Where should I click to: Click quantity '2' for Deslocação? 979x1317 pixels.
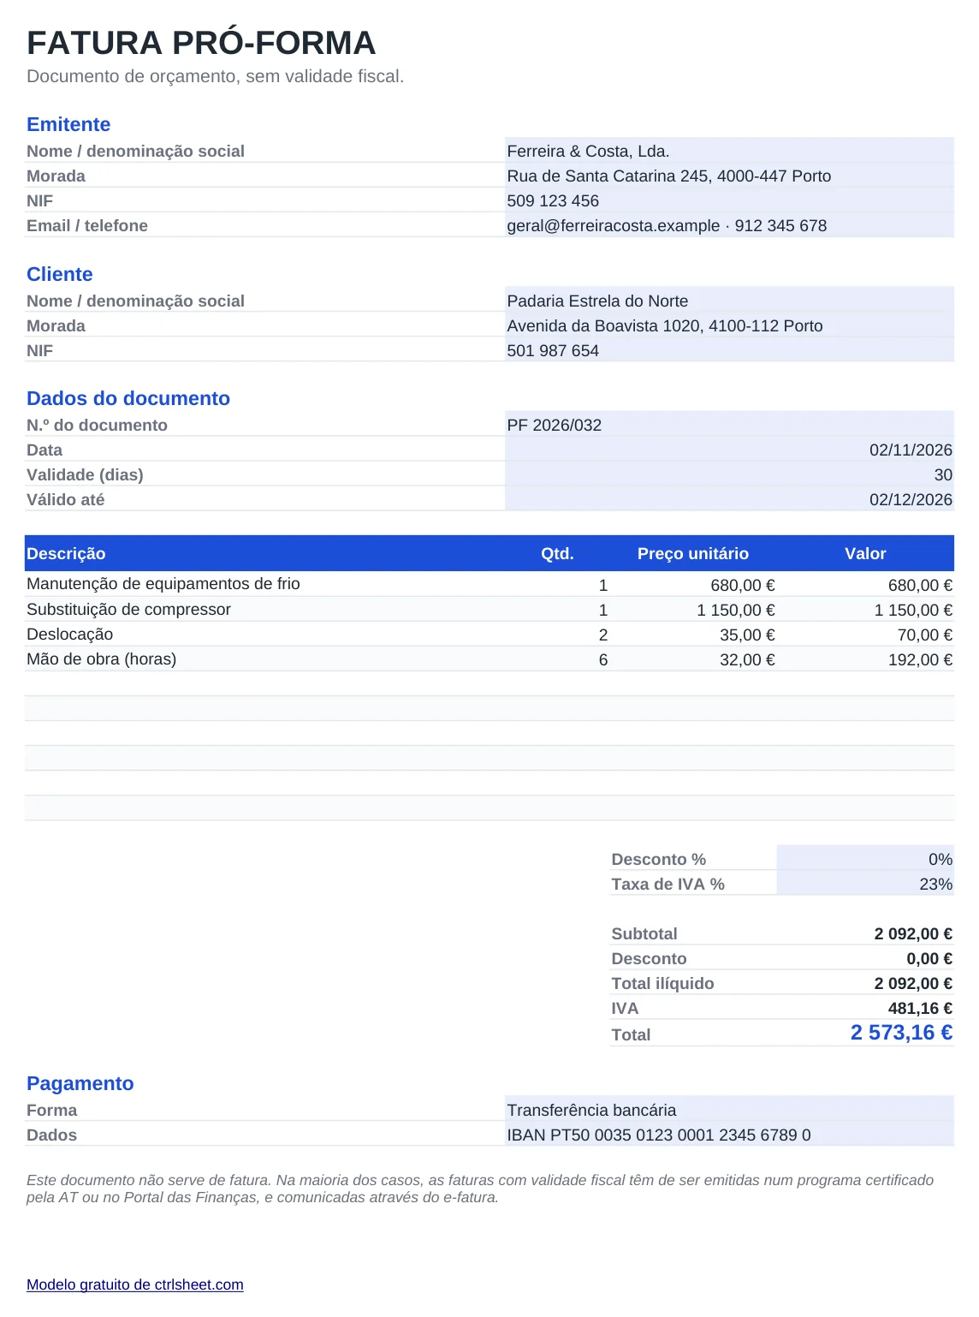pyautogui.click(x=603, y=635)
